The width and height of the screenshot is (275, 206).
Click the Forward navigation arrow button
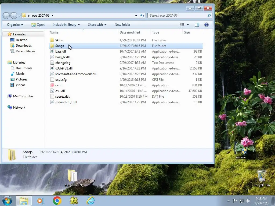pyautogui.click(x=14, y=16)
